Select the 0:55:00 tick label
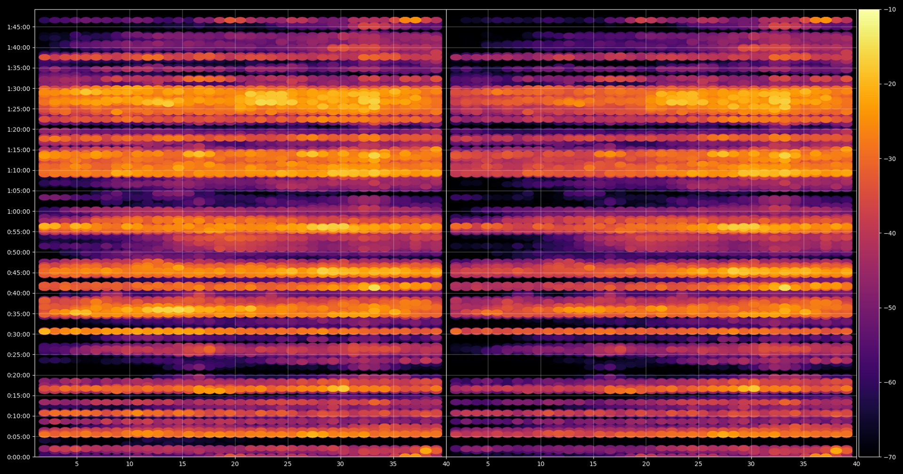The height and width of the screenshot is (474, 903). point(18,232)
